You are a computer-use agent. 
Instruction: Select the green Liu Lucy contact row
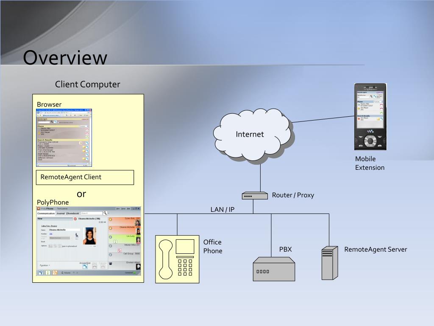coord(125,239)
